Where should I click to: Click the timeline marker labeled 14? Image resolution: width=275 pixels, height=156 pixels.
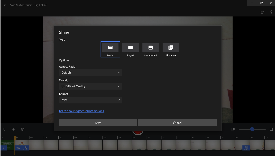(193, 137)
